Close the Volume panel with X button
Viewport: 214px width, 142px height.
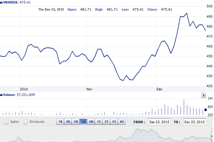pos(203,95)
